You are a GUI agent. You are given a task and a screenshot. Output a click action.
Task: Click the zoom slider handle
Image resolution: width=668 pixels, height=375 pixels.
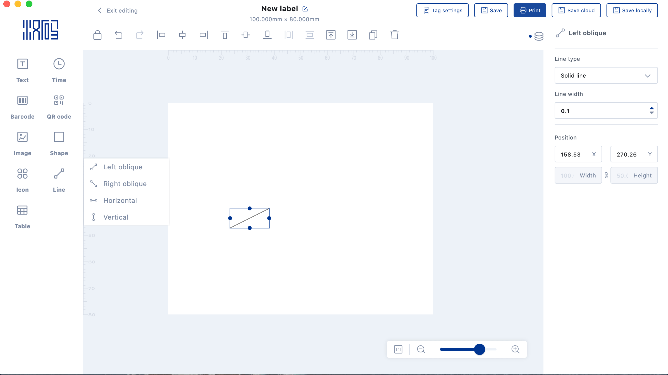(479, 349)
